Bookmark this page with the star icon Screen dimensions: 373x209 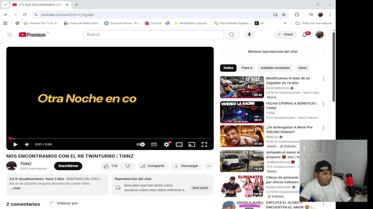click(284, 15)
